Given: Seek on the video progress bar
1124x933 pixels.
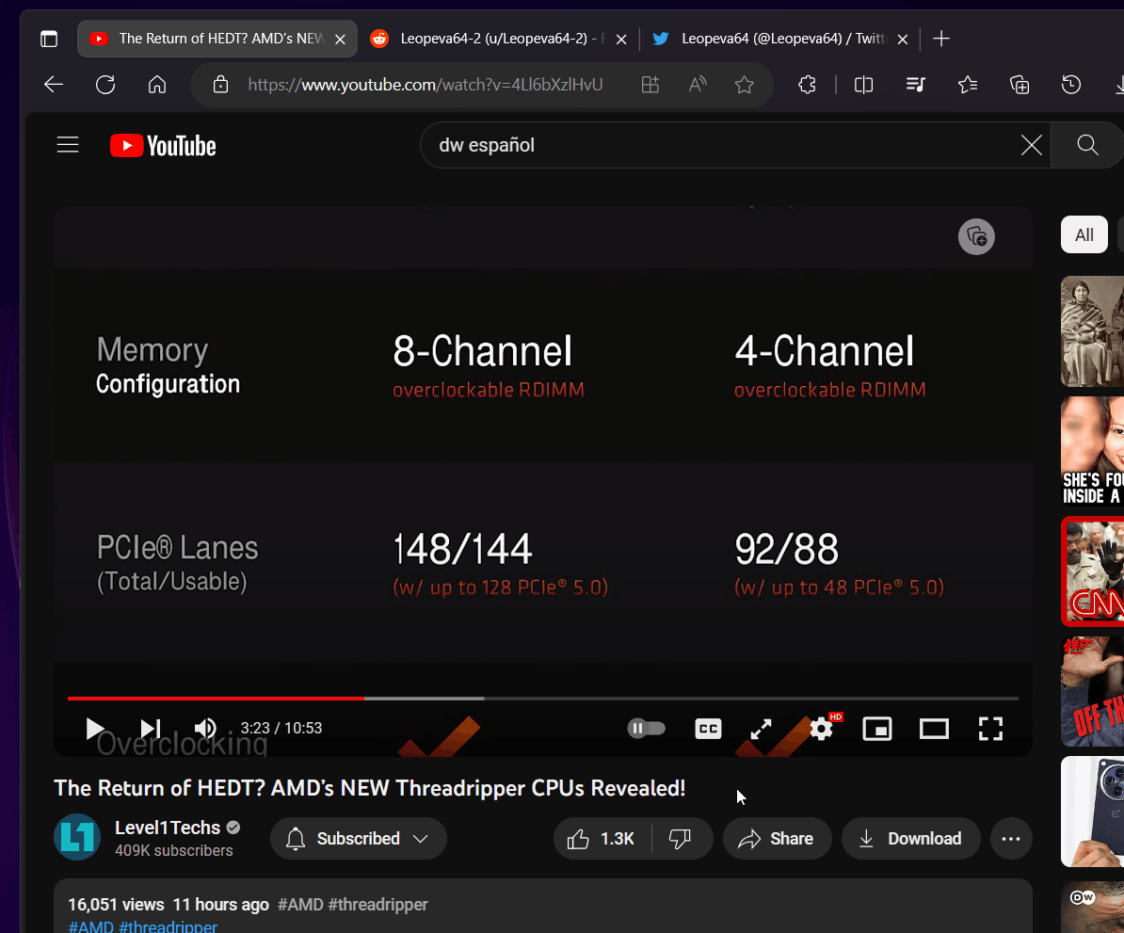Looking at the screenshot, I should pos(542,698).
